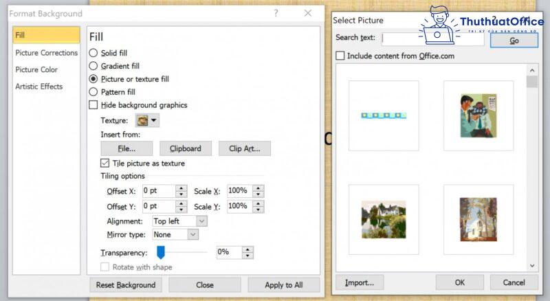Increase Offset X with the up spinner arrow
This screenshot has height=301, width=550.
[181, 188]
